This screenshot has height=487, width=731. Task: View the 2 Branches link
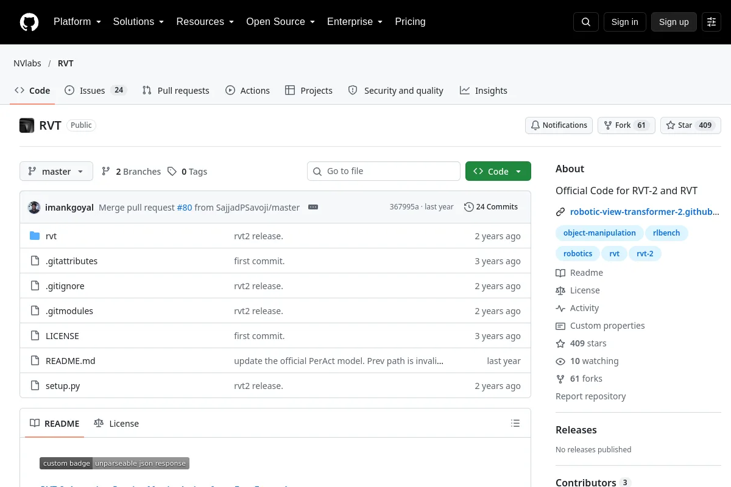131,172
